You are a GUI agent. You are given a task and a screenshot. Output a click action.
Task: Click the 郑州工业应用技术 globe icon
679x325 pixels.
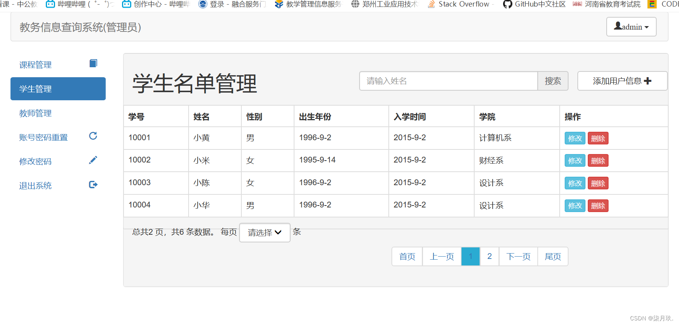point(355,4)
